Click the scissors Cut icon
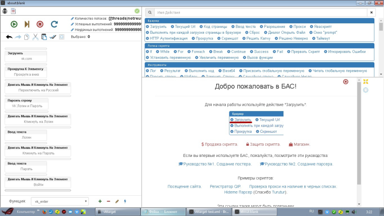The height and width of the screenshot is (216, 384). tap(35, 37)
